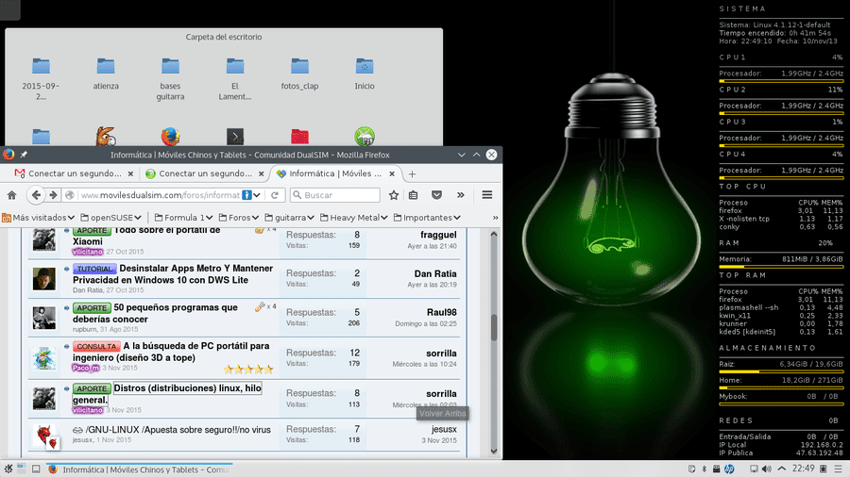Click the display configuration tray icon

point(754,469)
